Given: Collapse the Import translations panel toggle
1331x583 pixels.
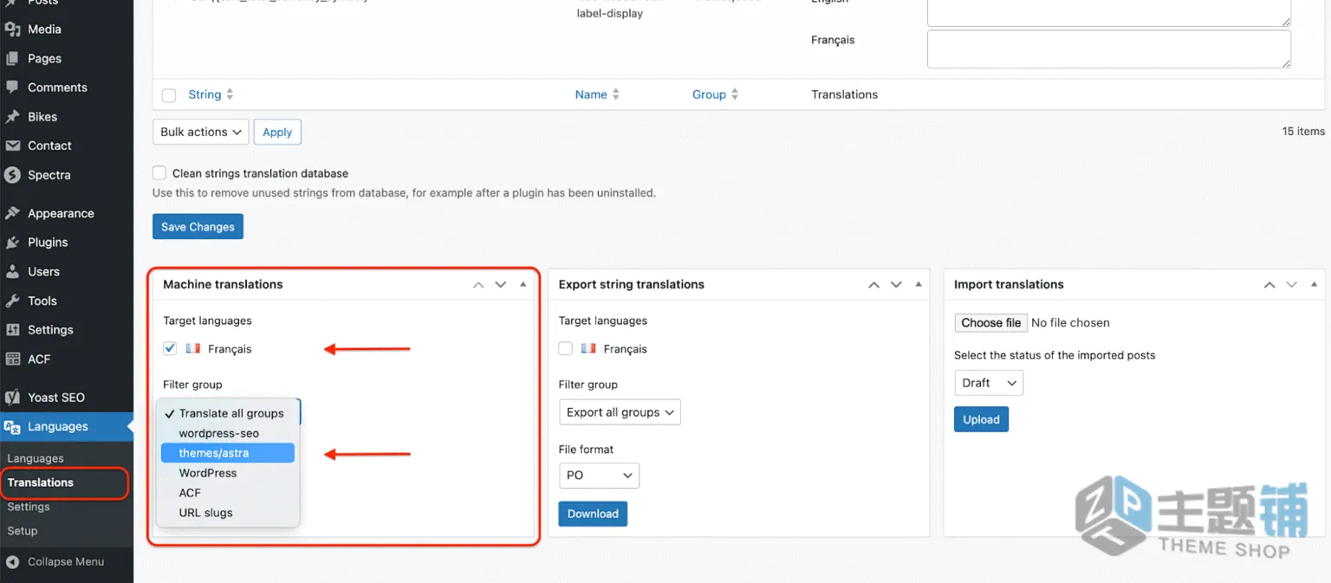Looking at the screenshot, I should tap(1315, 284).
